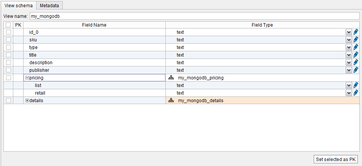Viewport: 362px width, 166px height.
Task: Check the box for description row
Action: 8,62
